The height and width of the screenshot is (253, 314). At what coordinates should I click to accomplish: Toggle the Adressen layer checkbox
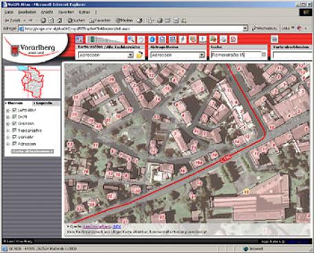(14, 144)
